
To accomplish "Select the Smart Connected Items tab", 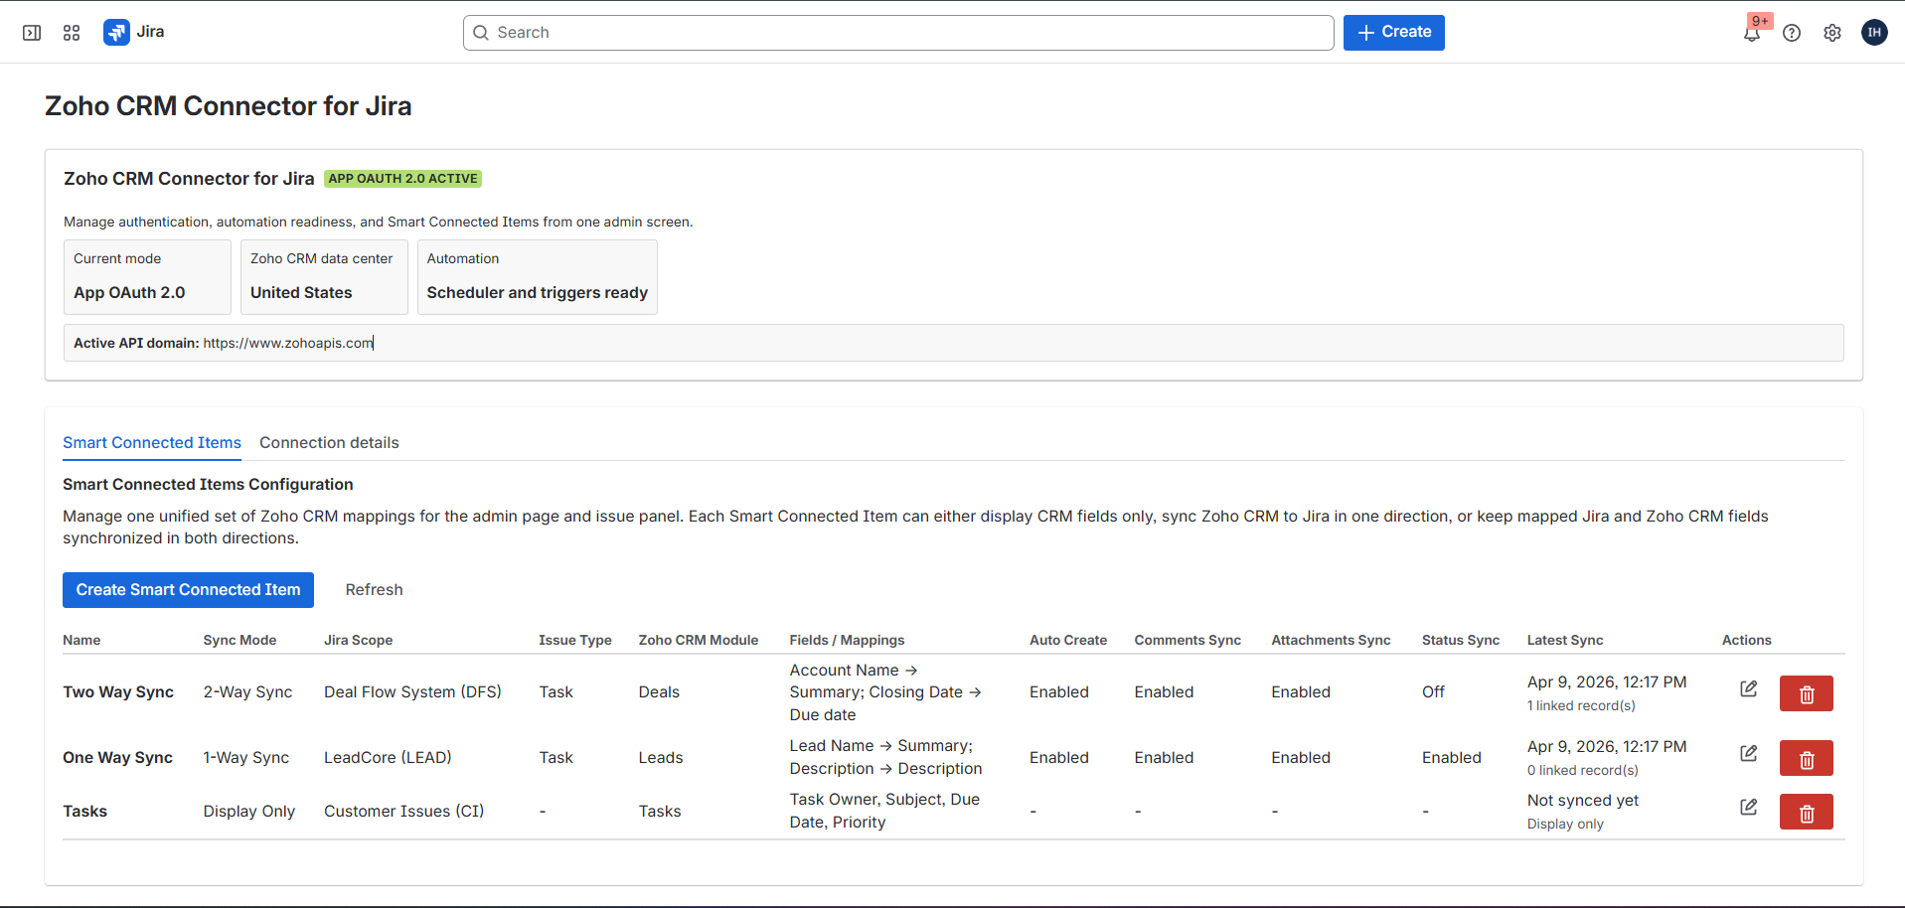I will pos(151,442).
